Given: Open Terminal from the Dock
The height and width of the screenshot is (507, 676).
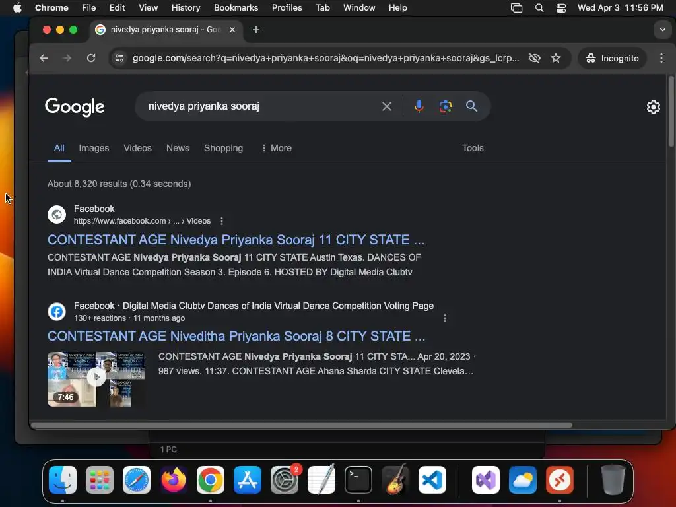Looking at the screenshot, I should point(358,480).
